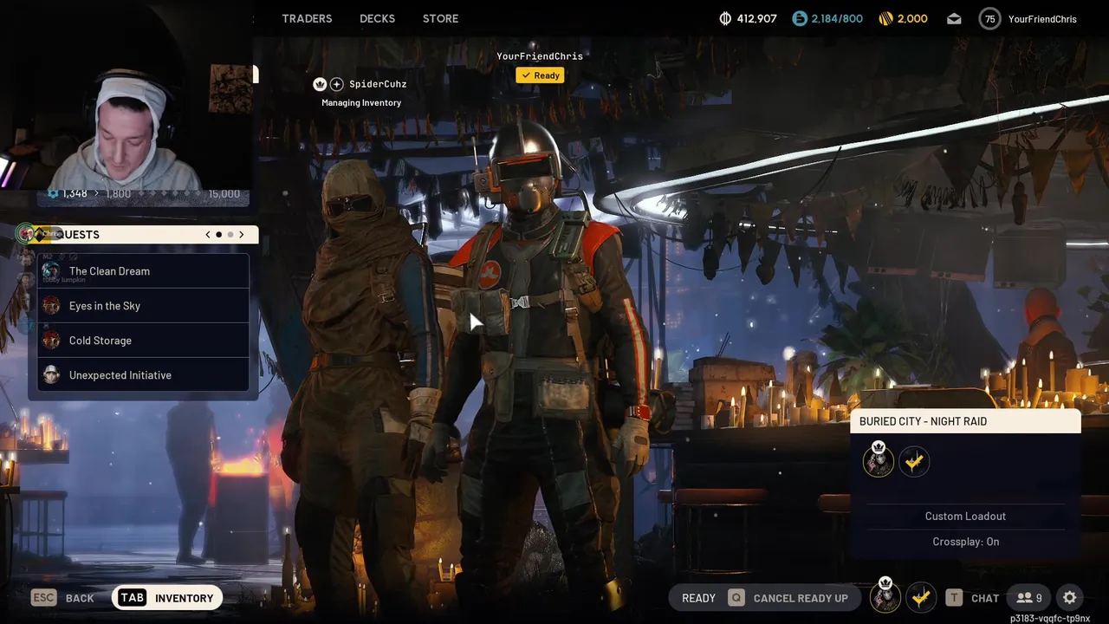Select Custom Loadout option

tap(965, 516)
